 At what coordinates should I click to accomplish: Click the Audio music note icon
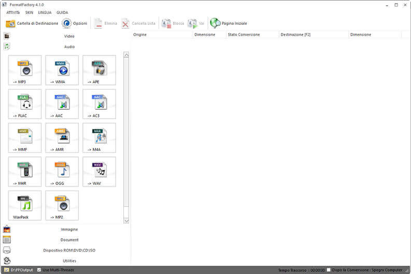click(7, 47)
